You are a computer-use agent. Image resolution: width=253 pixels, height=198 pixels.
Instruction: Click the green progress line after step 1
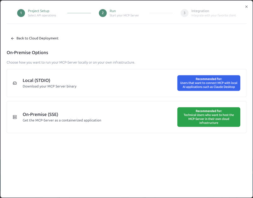[79, 13]
